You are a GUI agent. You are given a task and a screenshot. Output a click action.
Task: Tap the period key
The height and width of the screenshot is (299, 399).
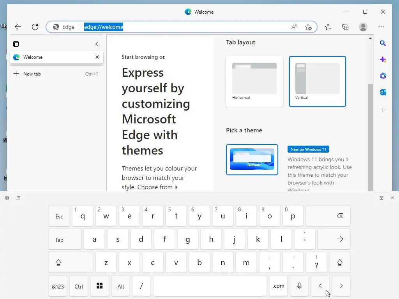tap(293, 263)
